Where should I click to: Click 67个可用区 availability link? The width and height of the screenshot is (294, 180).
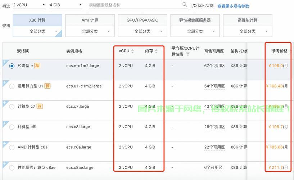click(214, 66)
